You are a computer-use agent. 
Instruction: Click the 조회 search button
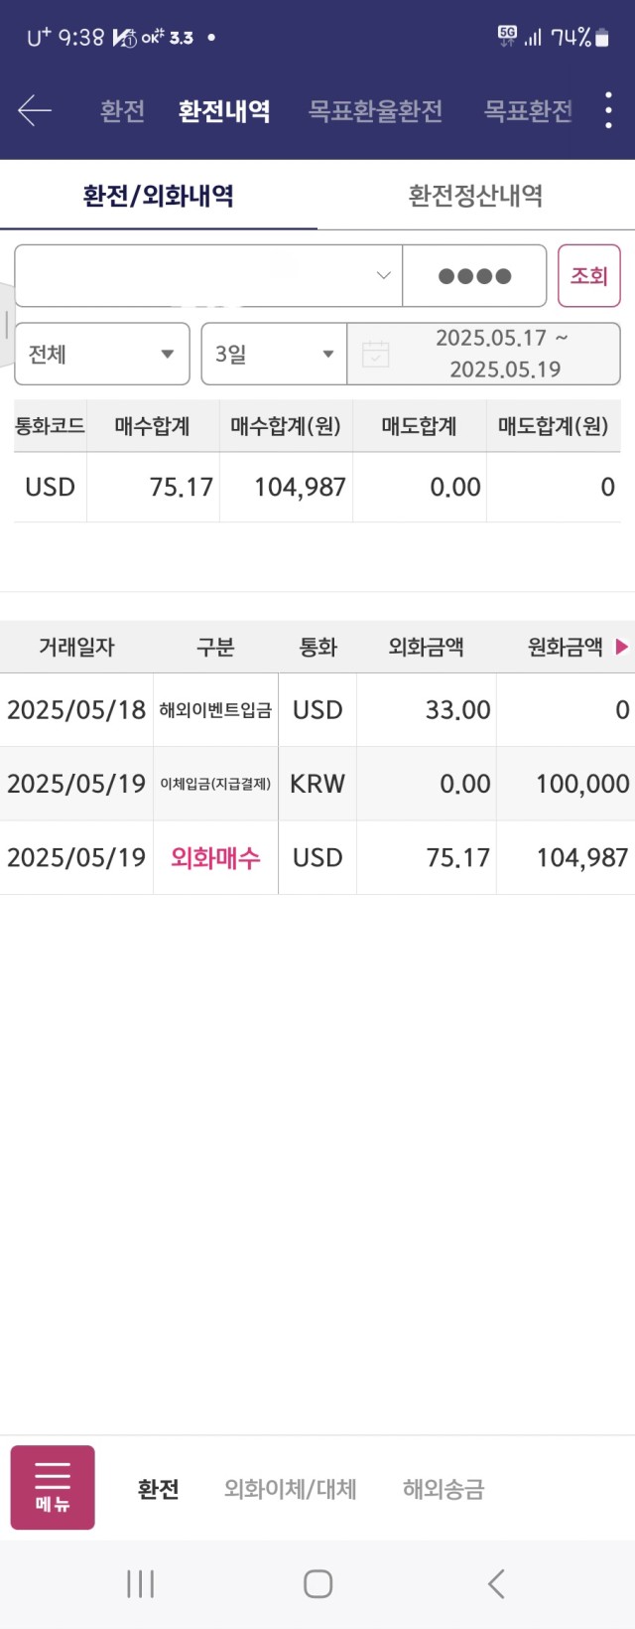[589, 275]
